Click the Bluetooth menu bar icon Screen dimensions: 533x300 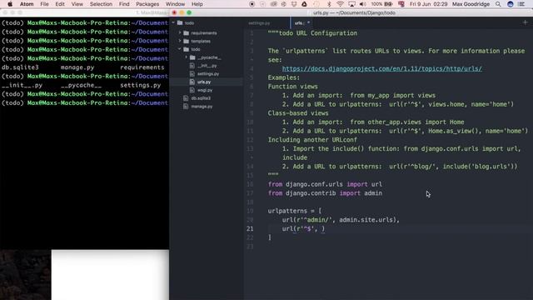329,4
